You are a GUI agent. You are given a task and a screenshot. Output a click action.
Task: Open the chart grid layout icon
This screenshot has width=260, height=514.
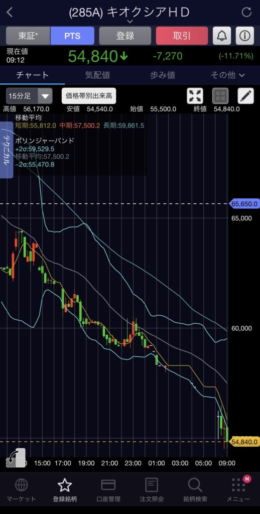(220, 96)
